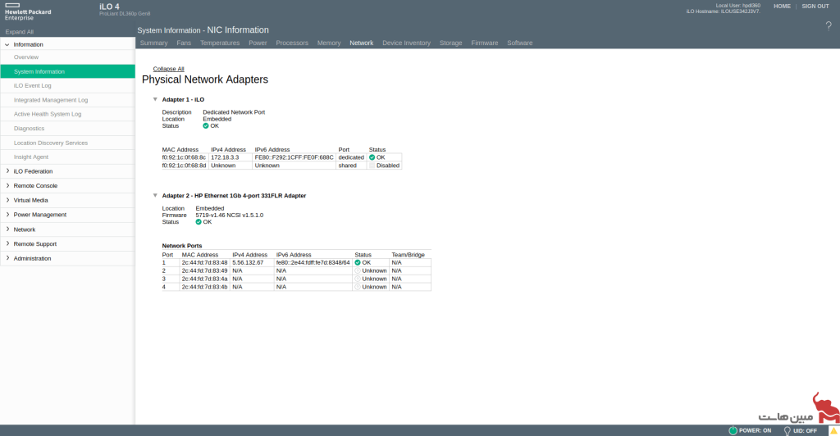The width and height of the screenshot is (840, 436).
Task: Click SIGN OUT
Action: tap(815, 7)
